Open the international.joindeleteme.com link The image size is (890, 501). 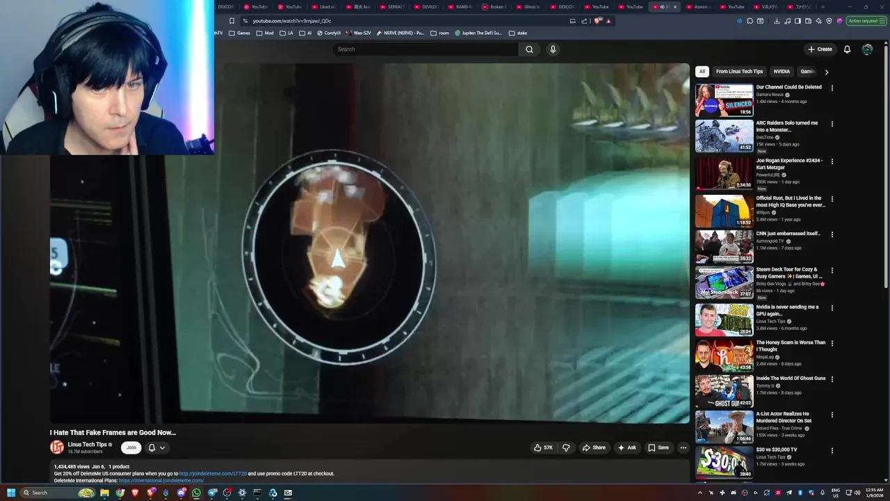pos(161,480)
